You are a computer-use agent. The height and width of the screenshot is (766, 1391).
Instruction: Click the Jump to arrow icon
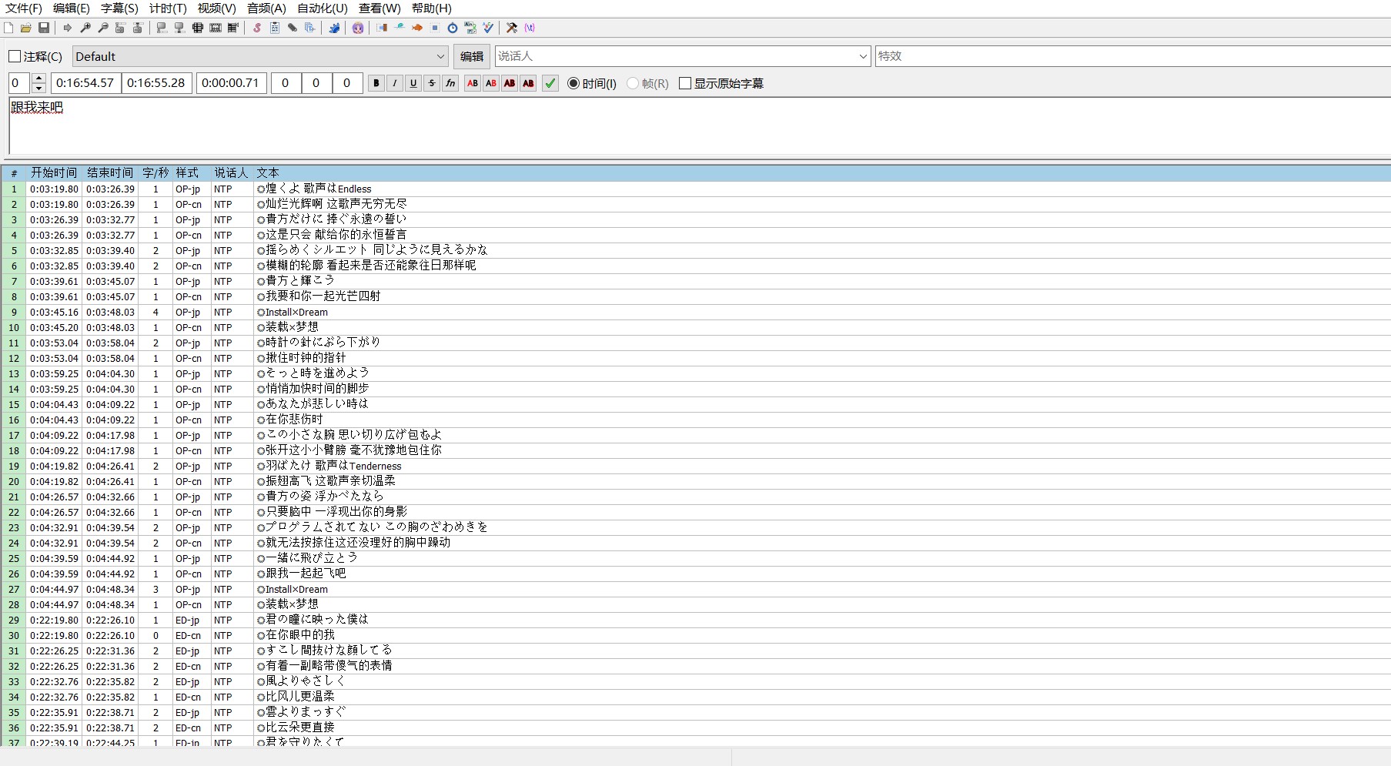point(68,28)
